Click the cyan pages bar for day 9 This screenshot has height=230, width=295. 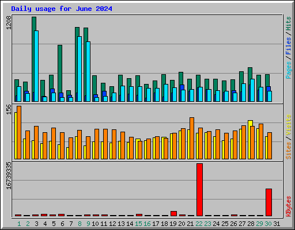pyautogui.click(x=88, y=71)
